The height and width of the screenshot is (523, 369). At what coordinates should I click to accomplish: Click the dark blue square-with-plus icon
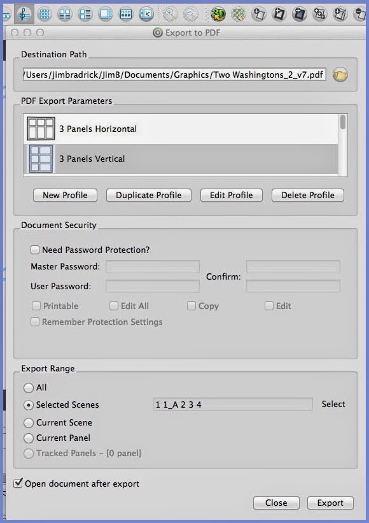[299, 14]
